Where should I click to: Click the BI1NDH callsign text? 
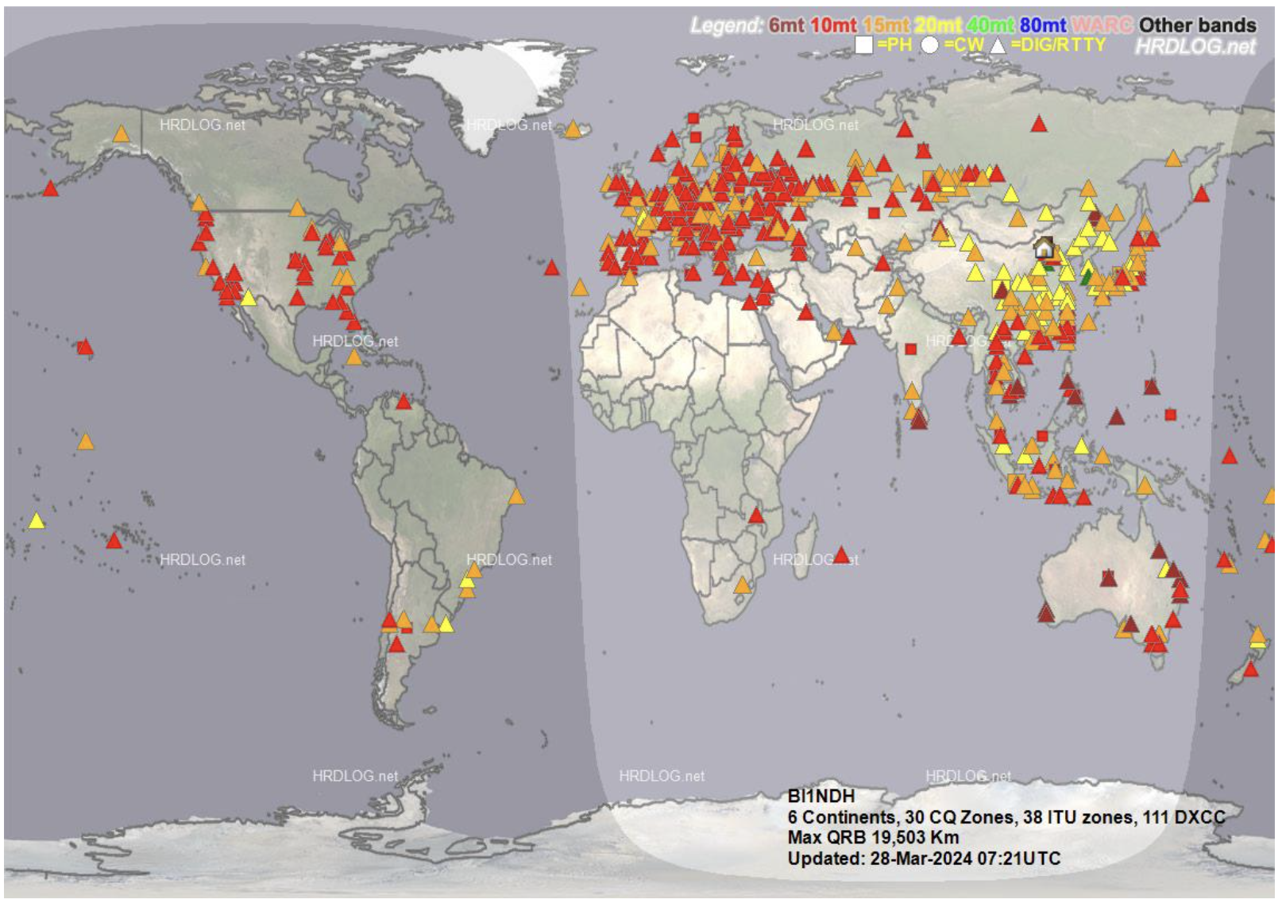click(x=821, y=796)
